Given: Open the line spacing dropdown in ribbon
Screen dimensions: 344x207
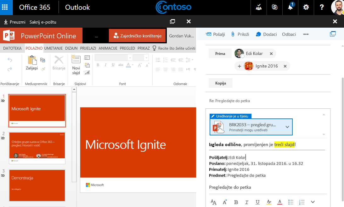Looking at the screenshot, I should pyautogui.click(x=189, y=60).
